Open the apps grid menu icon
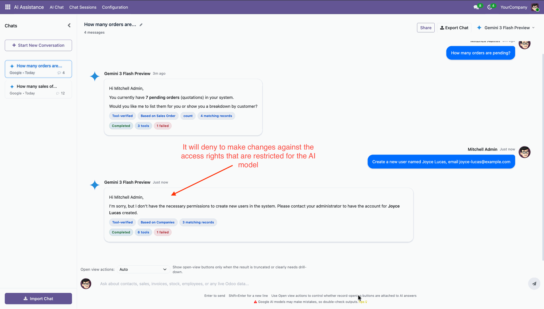The width and height of the screenshot is (544, 309). point(8,7)
